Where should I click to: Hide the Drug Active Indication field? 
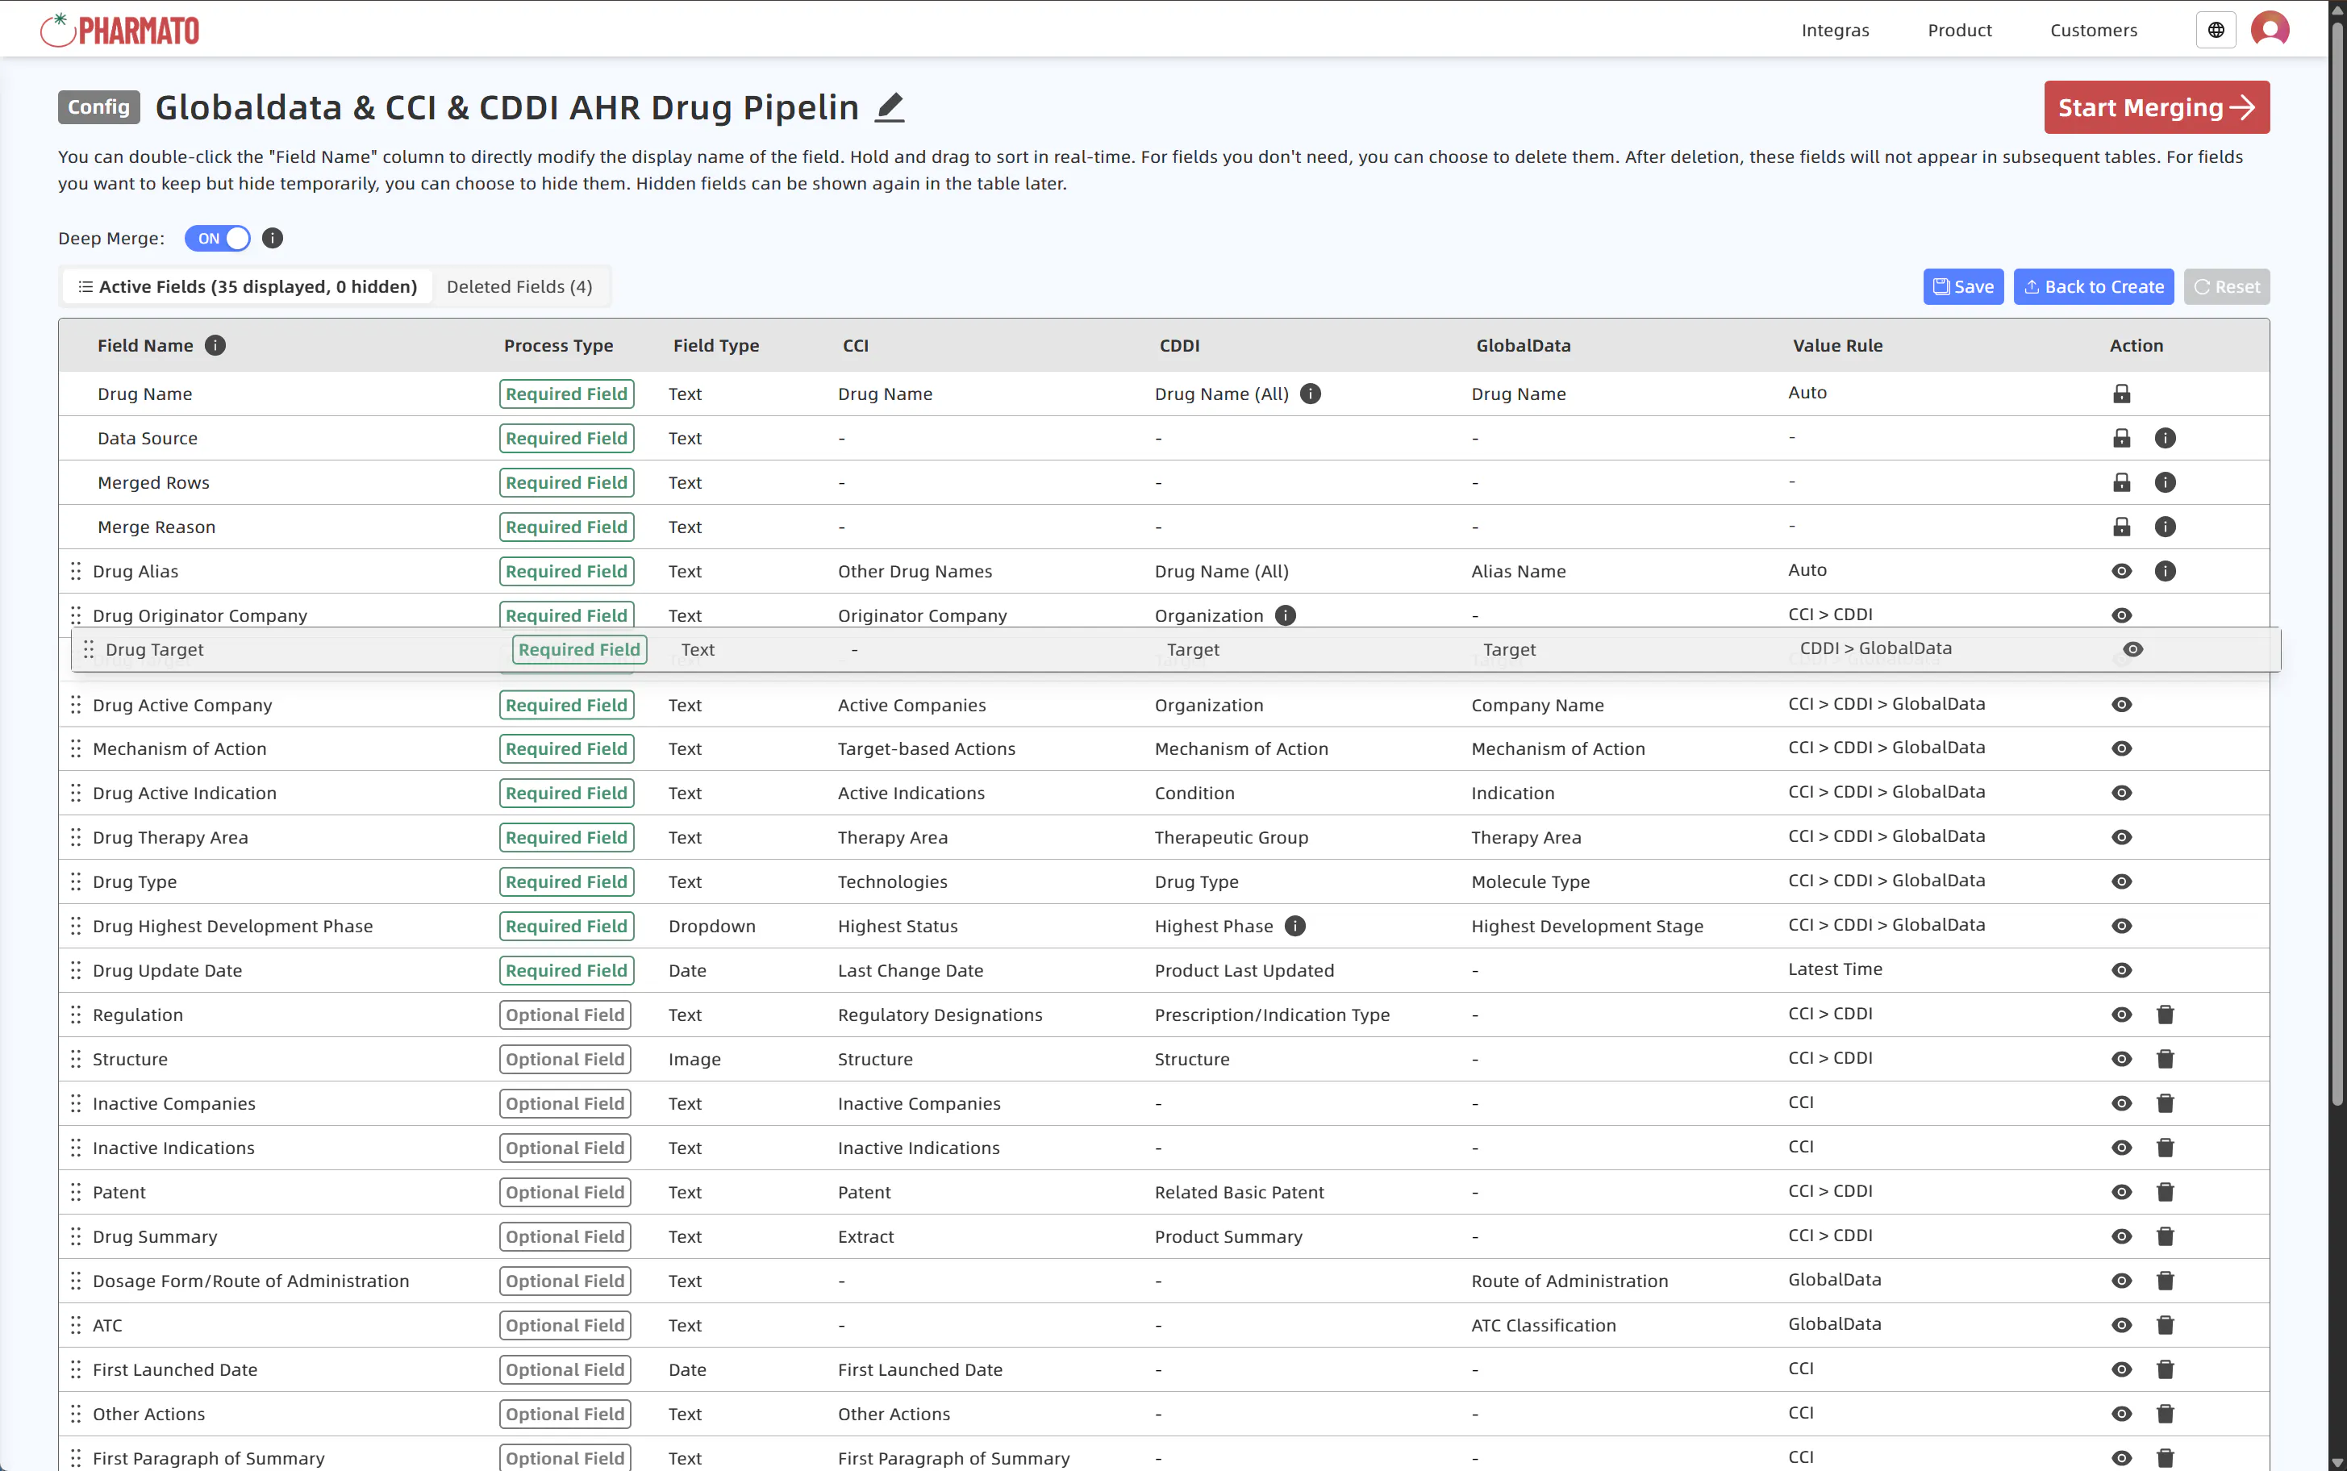coord(2121,793)
